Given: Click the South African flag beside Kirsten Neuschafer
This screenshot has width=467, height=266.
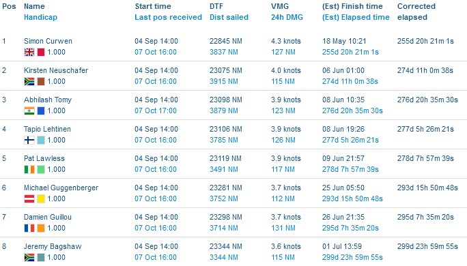Looking at the screenshot, I should tap(29, 82).
